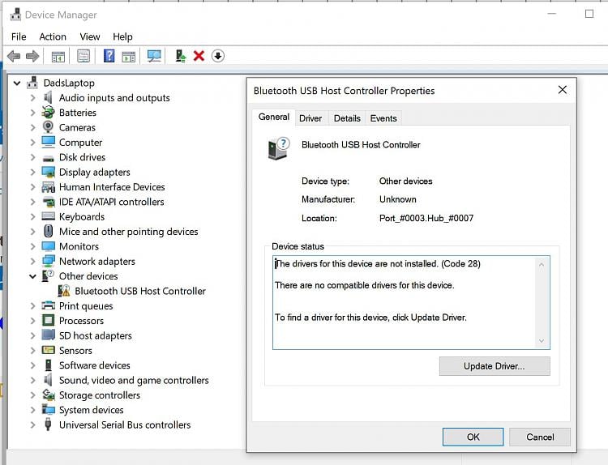Click the Device status scrollbar down arrow

[x=542, y=340]
